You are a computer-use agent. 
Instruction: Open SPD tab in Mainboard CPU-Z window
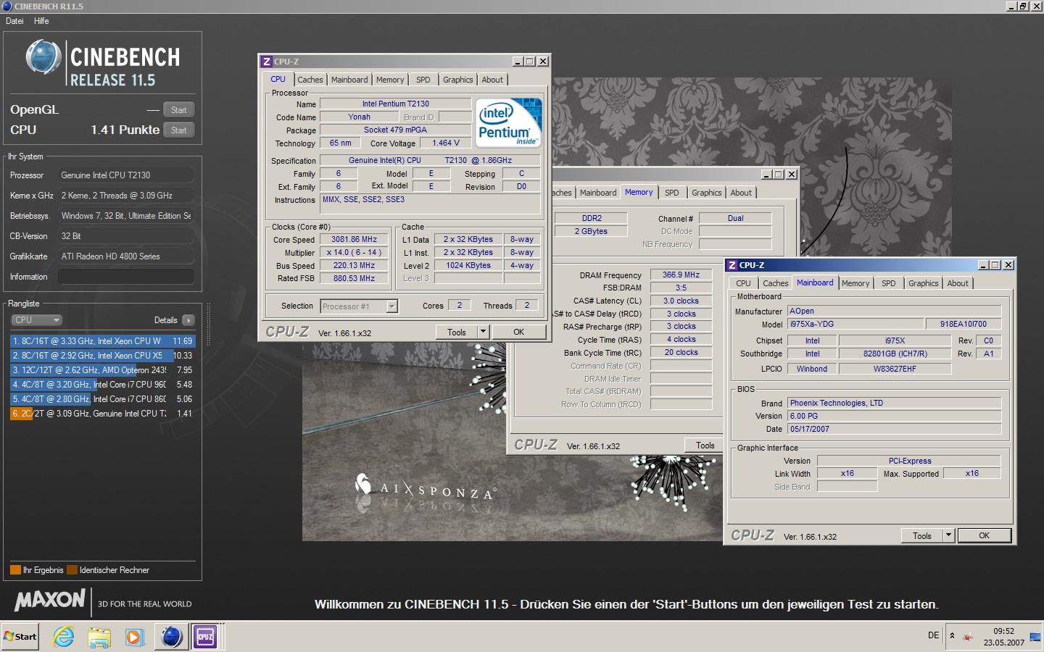click(889, 283)
